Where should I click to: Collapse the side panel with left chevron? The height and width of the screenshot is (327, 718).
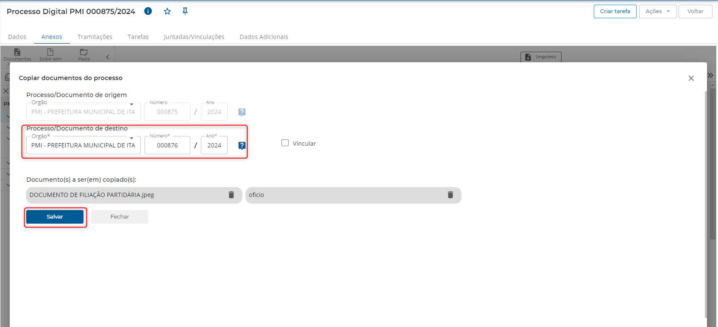tap(108, 57)
